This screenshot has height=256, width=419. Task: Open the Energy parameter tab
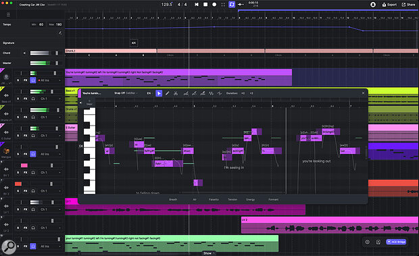coord(250,199)
